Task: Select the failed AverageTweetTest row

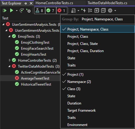Action: point(30,78)
